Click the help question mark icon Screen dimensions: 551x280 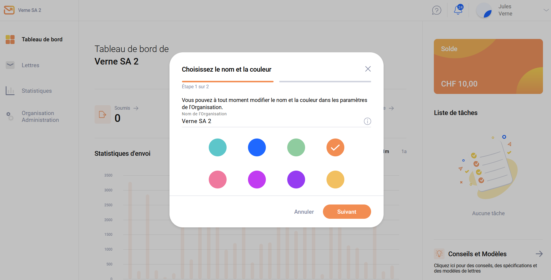436,10
